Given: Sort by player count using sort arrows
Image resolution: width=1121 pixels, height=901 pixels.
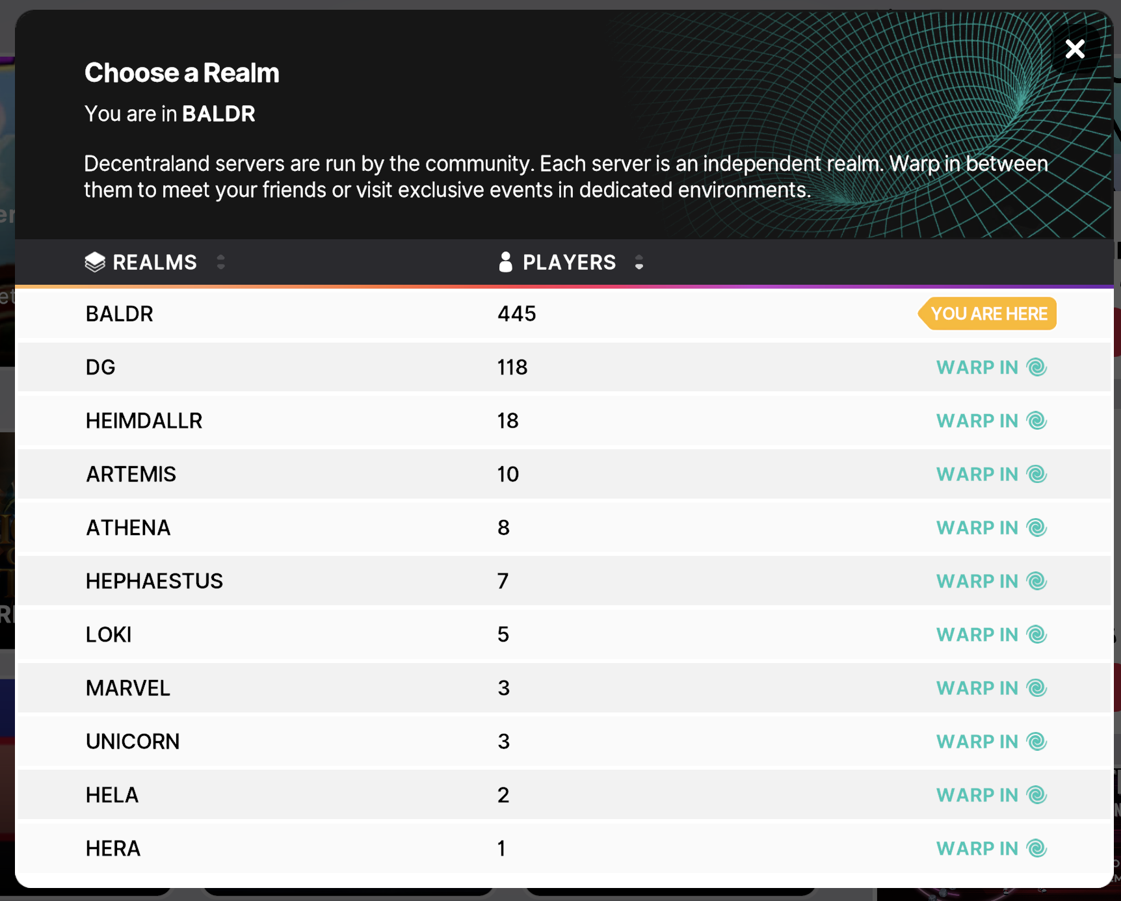Looking at the screenshot, I should coord(639,262).
